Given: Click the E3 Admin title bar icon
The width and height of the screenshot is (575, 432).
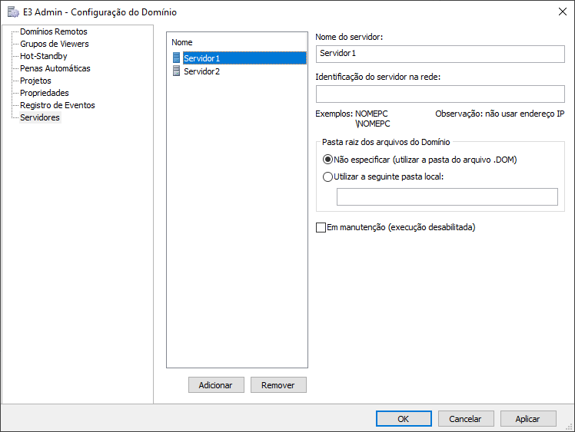Looking at the screenshot, I should [x=13, y=11].
